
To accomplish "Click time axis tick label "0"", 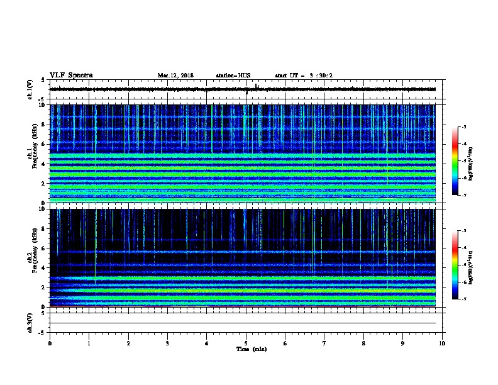I will (x=50, y=343).
